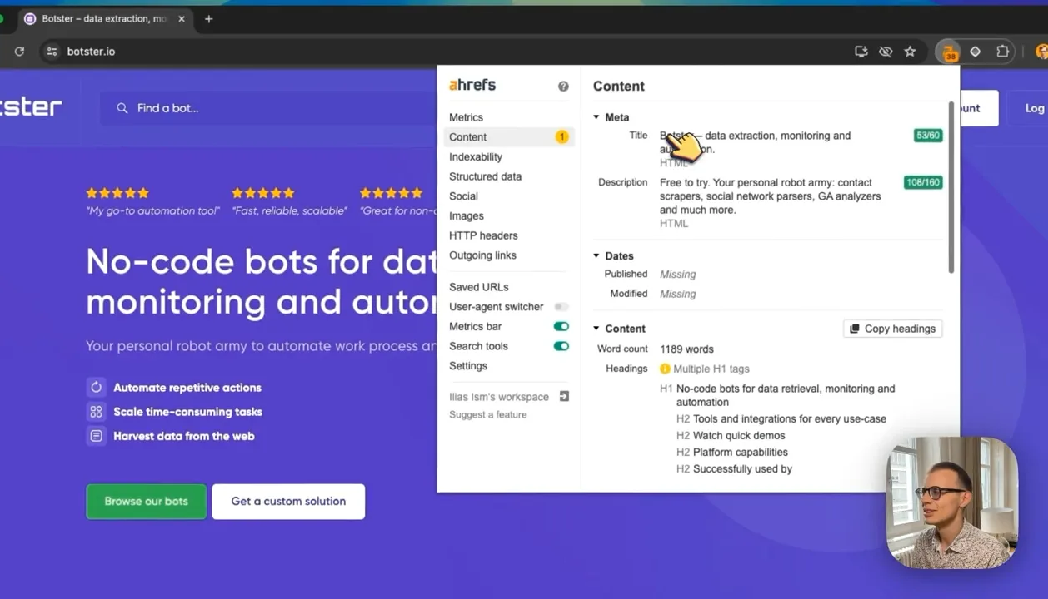Open Ahrefs help question-mark icon
The width and height of the screenshot is (1048, 599).
point(563,87)
